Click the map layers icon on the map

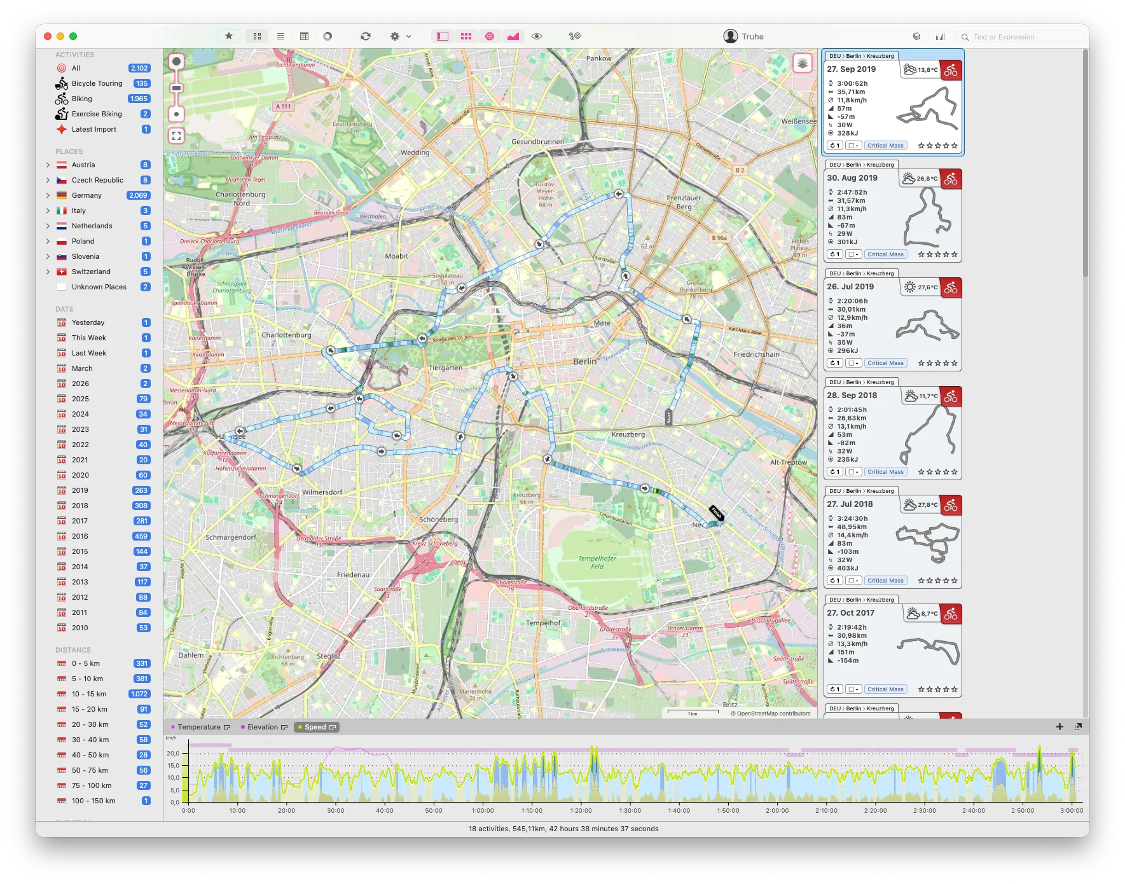804,63
